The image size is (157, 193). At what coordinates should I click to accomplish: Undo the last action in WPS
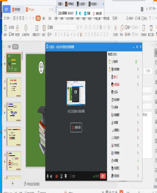[x=26, y=18]
